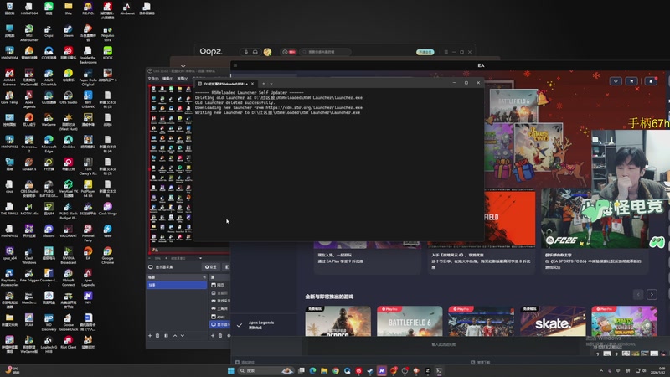Open the Google Chrome desktop shortcut

click(108, 256)
